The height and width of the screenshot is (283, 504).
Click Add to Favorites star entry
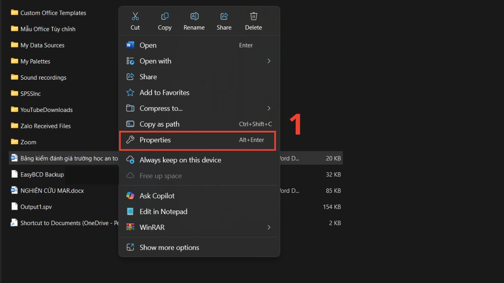[x=164, y=92]
